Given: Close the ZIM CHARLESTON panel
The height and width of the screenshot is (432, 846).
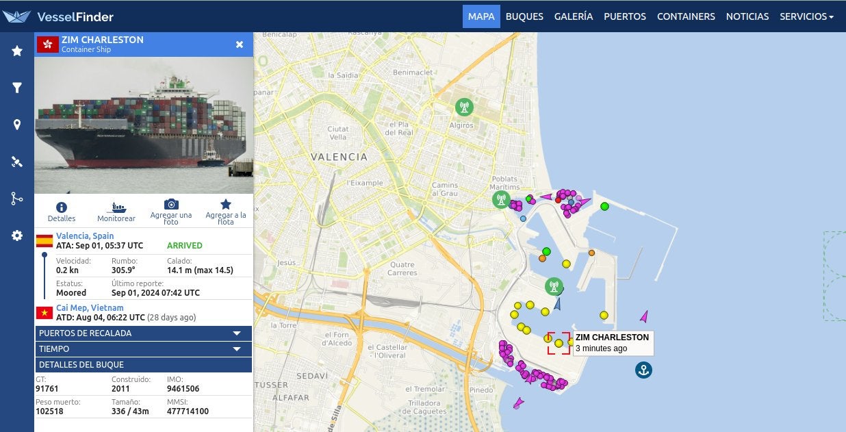Looking at the screenshot, I should point(240,45).
